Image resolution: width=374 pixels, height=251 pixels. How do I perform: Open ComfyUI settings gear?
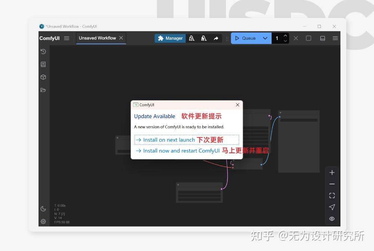43,221
